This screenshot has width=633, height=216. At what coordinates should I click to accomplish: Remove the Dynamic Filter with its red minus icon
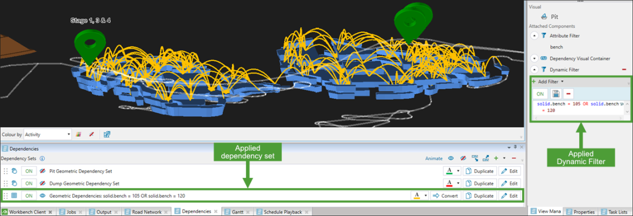[x=624, y=69]
